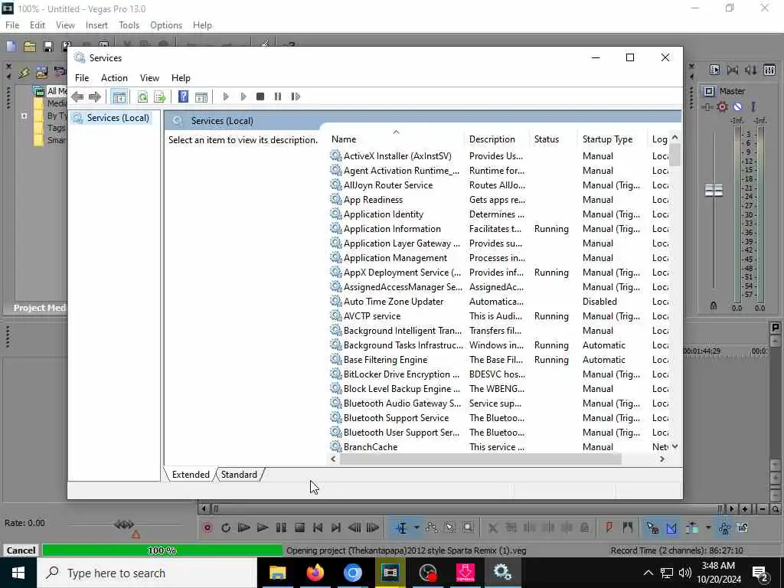Switch to the Extended tab

pyautogui.click(x=191, y=475)
